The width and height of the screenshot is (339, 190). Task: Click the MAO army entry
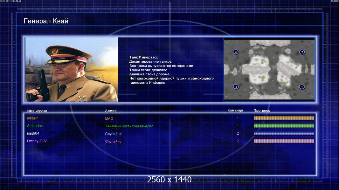point(109,118)
